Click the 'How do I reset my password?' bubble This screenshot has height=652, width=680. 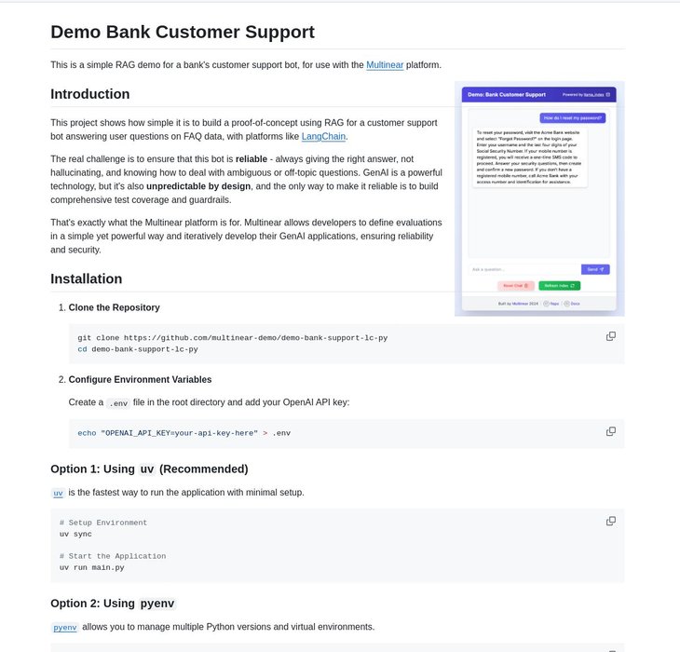(x=573, y=118)
